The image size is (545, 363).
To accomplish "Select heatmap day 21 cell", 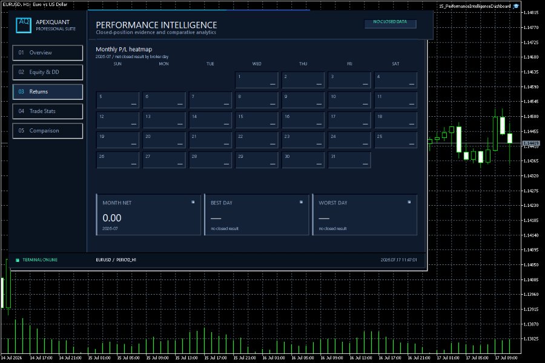I will pyautogui.click(x=210, y=140).
